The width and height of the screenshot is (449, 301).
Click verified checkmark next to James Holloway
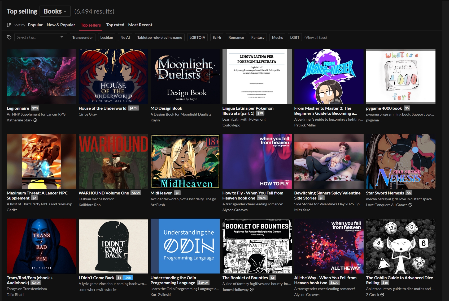252,290
